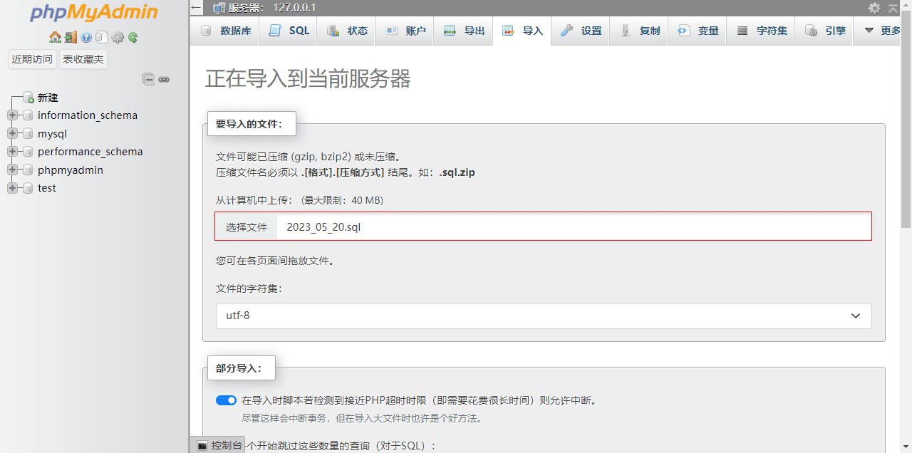Switch to the 复制 tab
The width and height of the screenshot is (912, 453).
[639, 31]
